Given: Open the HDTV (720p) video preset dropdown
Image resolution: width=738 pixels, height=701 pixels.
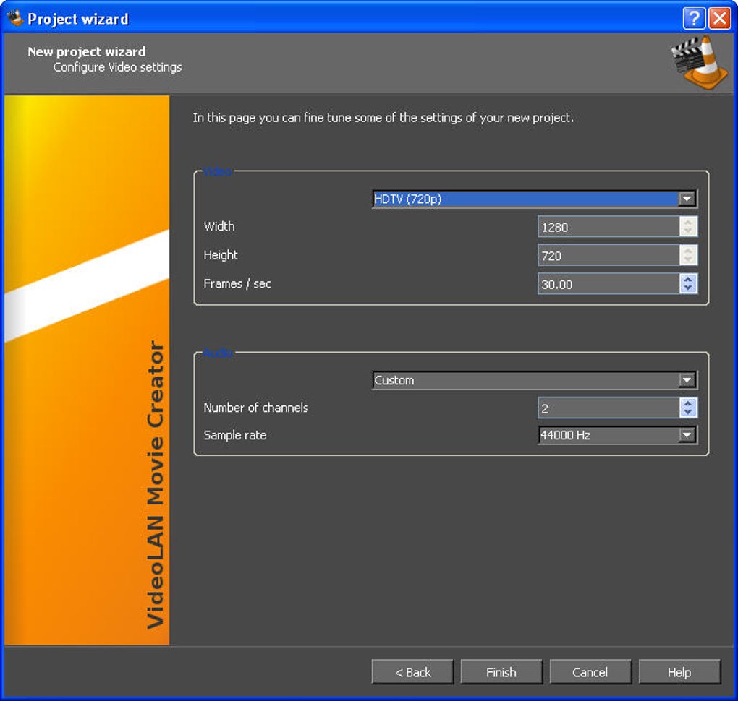Looking at the screenshot, I should click(534, 199).
